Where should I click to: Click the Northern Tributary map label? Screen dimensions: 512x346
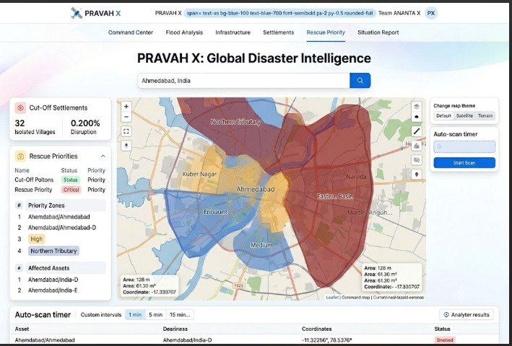point(235,122)
